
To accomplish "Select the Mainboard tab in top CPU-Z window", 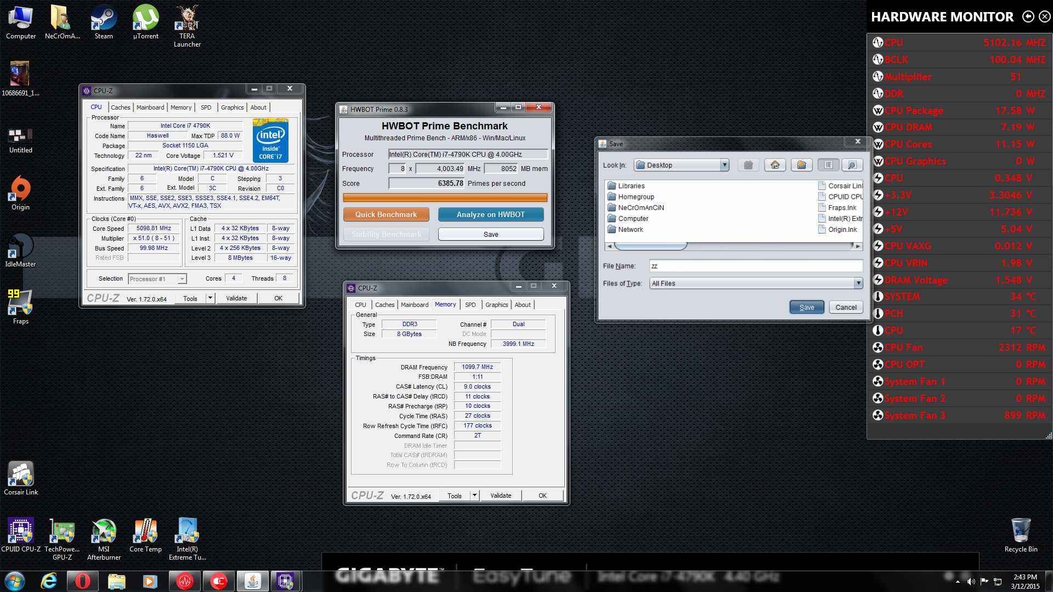I will (150, 107).
